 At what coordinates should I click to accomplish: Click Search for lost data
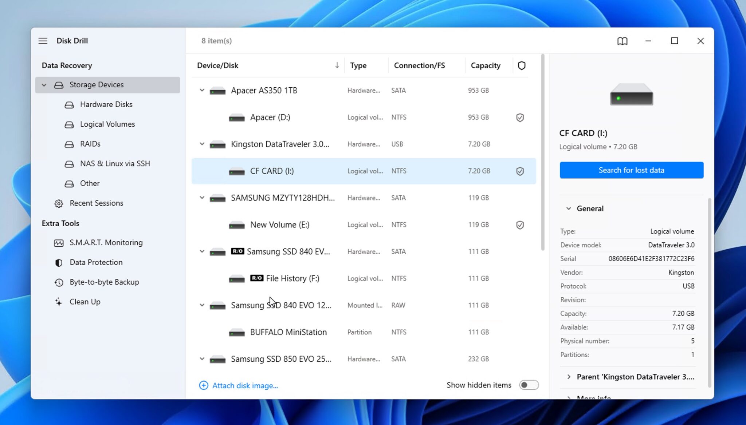pyautogui.click(x=631, y=170)
